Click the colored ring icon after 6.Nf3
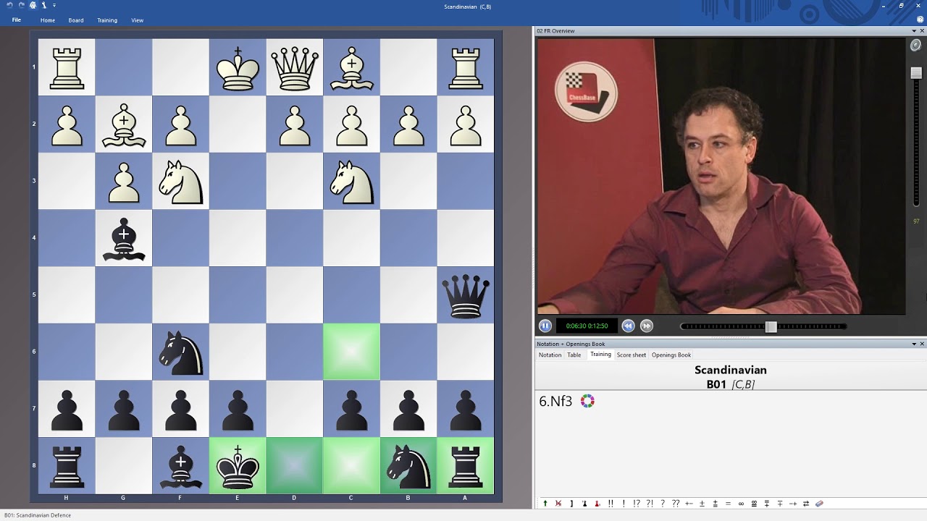 [587, 401]
